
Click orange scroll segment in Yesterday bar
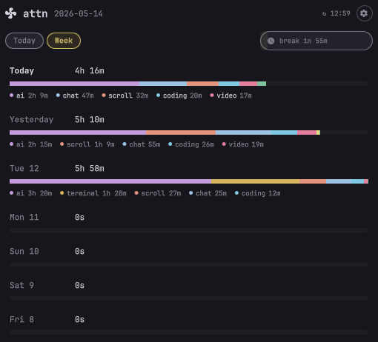[x=181, y=133]
